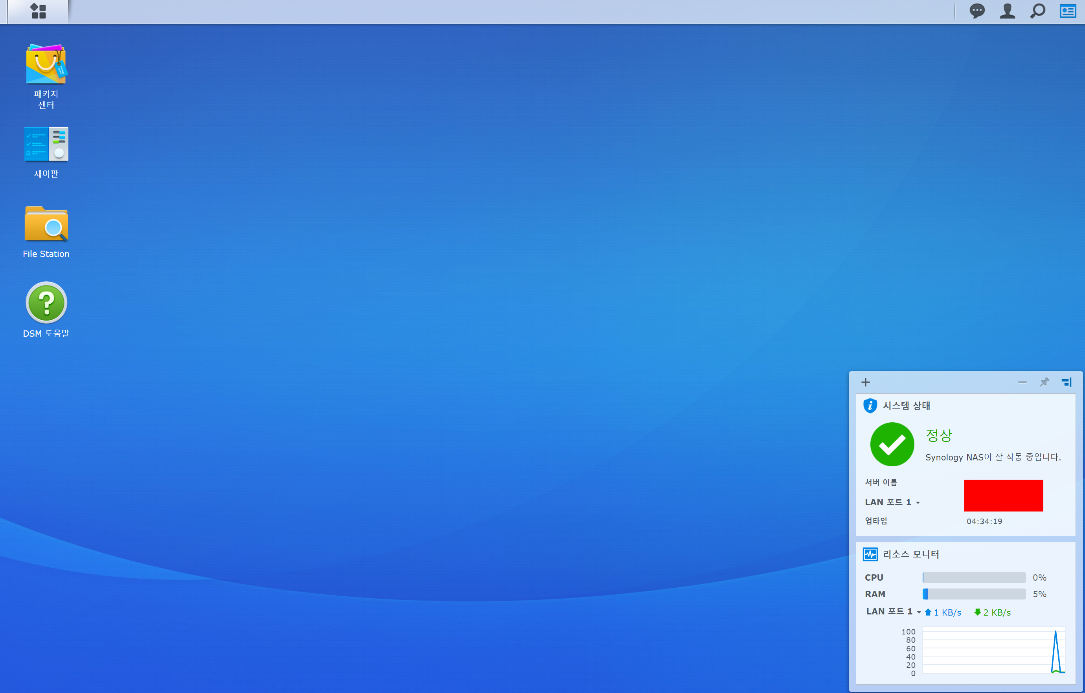The image size is (1085, 693).
Task: Open DSM 도움말 help icon
Action: [x=46, y=302]
